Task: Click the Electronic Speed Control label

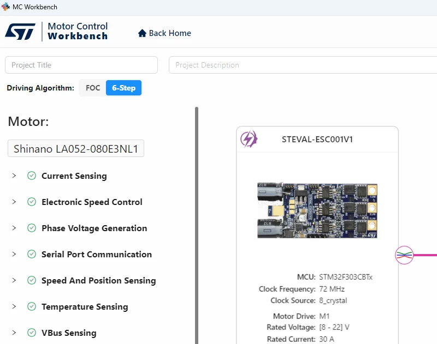Action: 92,202
